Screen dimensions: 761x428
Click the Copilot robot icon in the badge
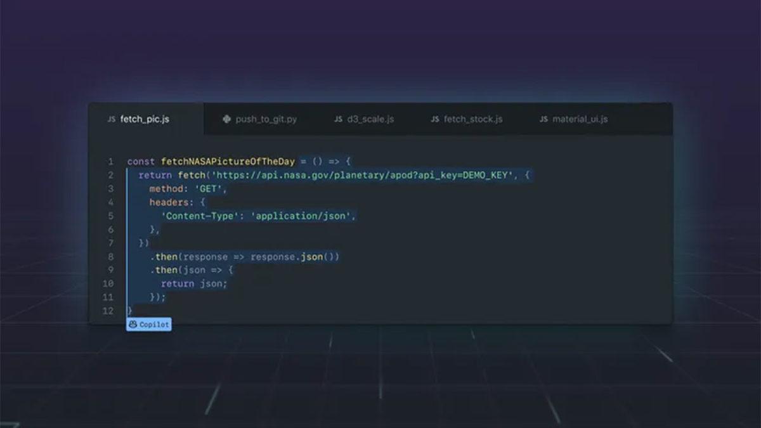(x=133, y=324)
